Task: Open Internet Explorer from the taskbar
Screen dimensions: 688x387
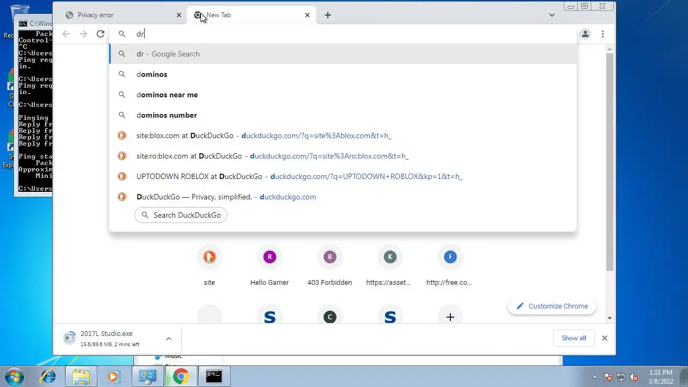Action: [x=48, y=376]
